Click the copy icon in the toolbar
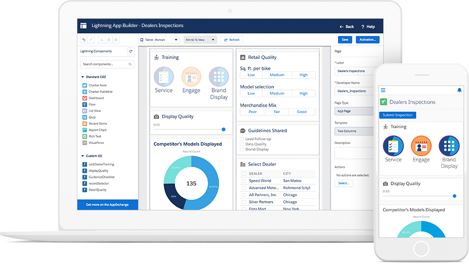The width and height of the screenshot is (469, 264). tap(109, 40)
